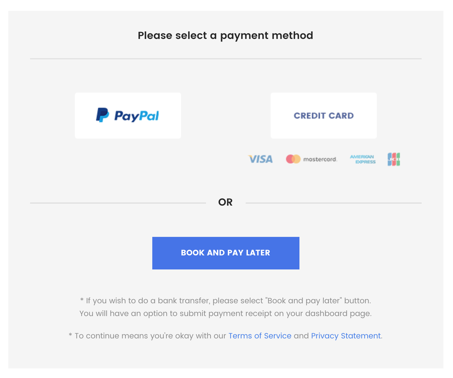Click the divider line right of OR

(x=333, y=203)
